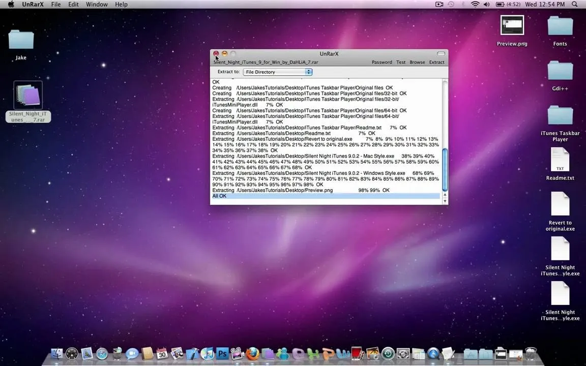The height and width of the screenshot is (366, 586).
Task: Open the Mail stamp icon in Dock
Action: tap(86, 353)
